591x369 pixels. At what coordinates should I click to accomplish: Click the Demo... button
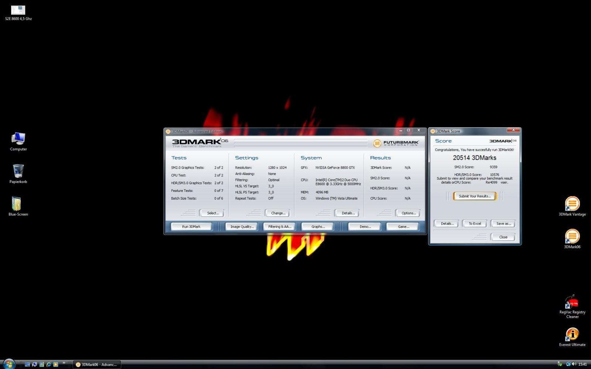tap(365, 227)
